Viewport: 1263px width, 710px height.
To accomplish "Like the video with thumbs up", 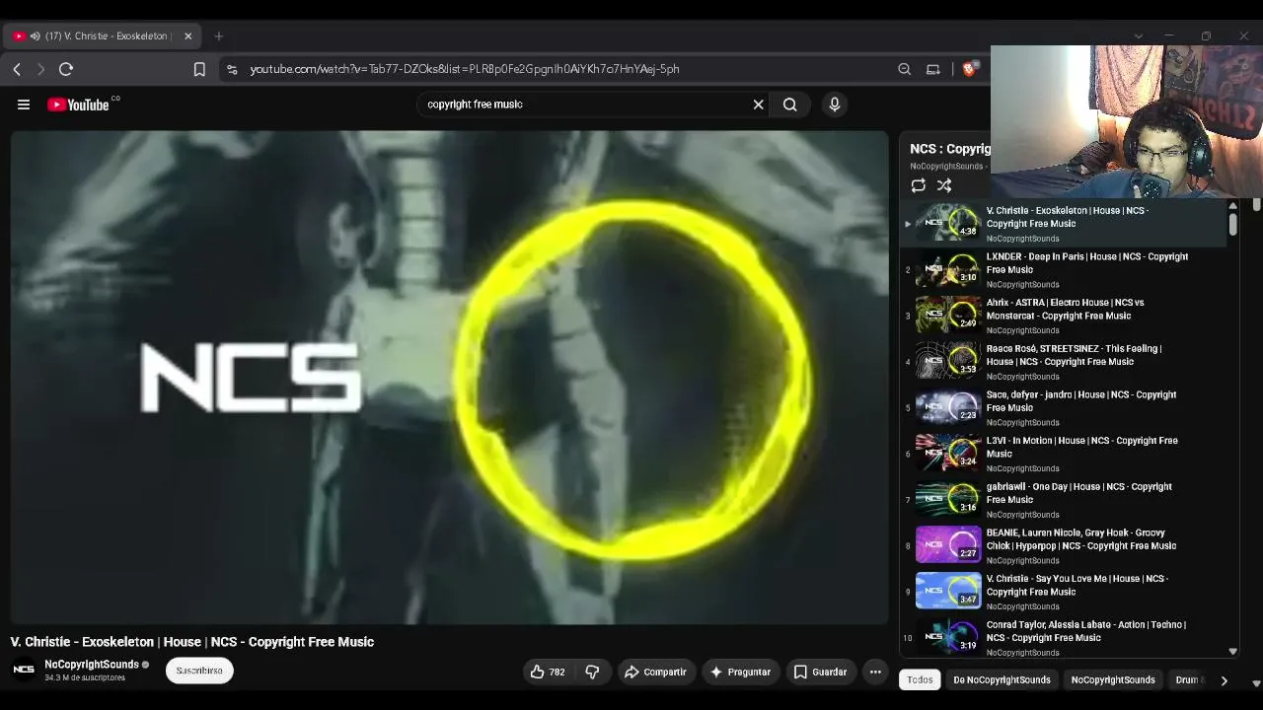I will click(547, 672).
